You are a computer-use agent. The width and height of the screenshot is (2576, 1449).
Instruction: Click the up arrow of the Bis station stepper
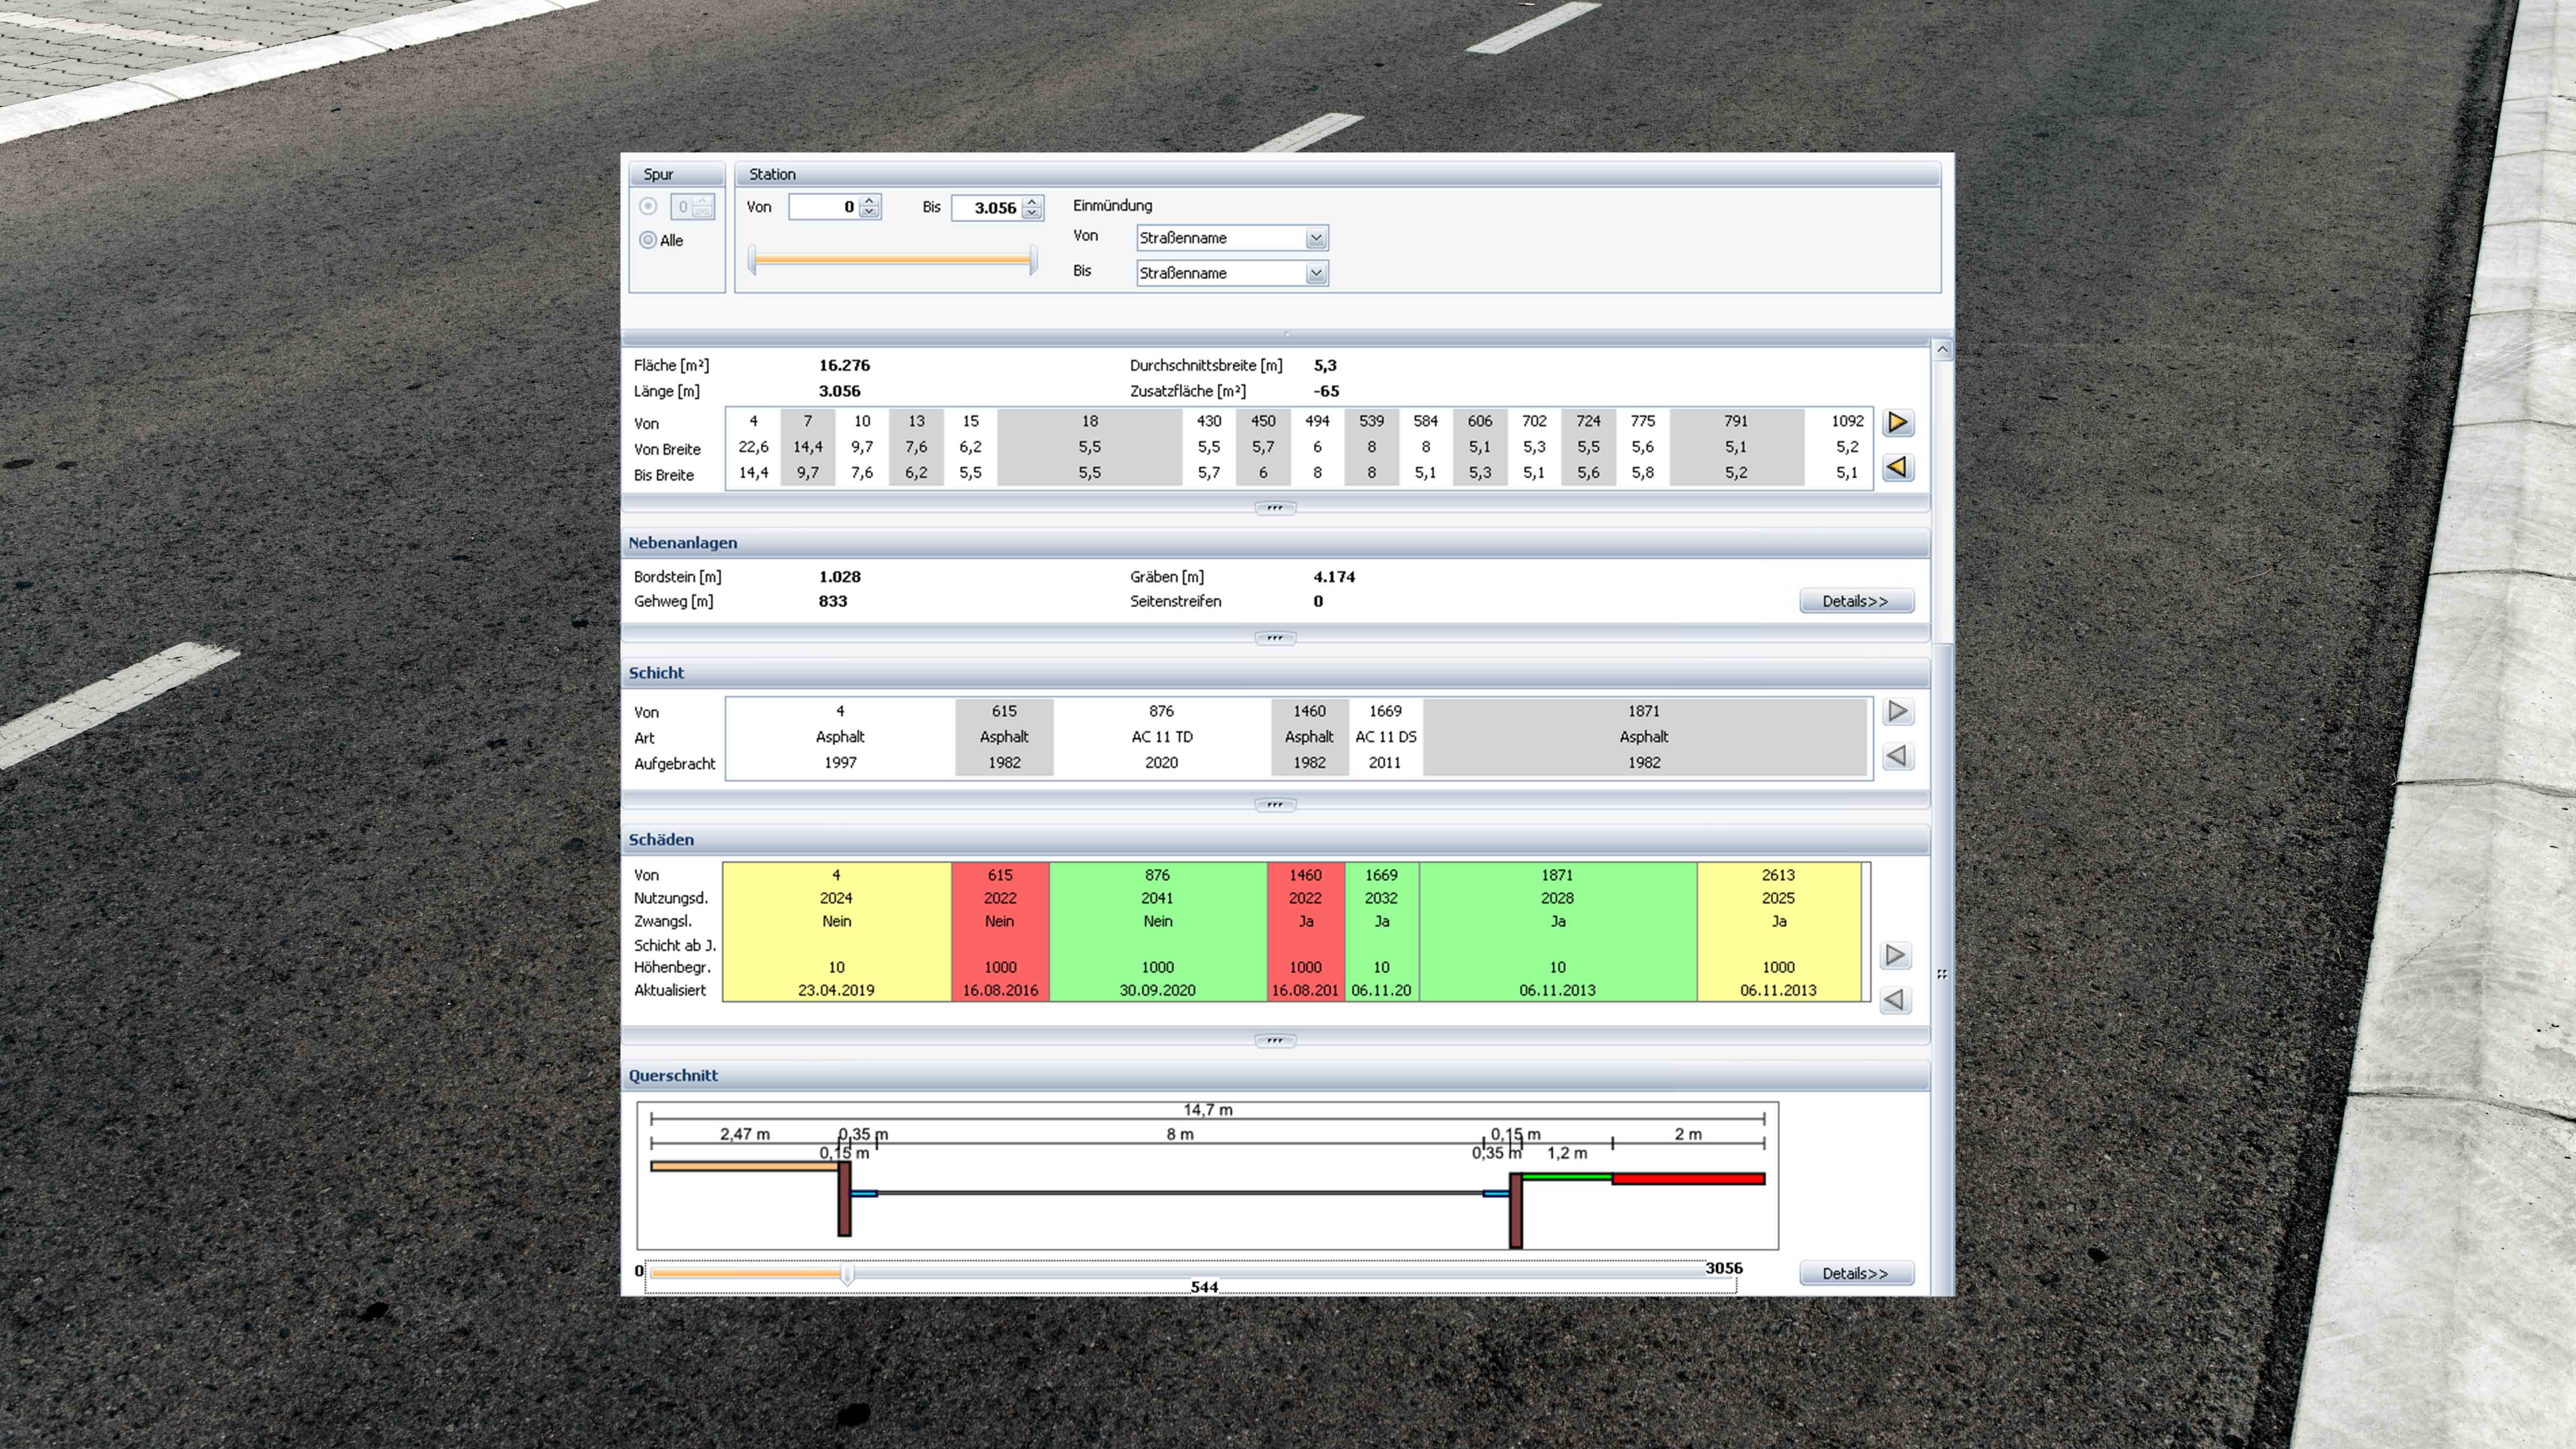pos(1033,202)
